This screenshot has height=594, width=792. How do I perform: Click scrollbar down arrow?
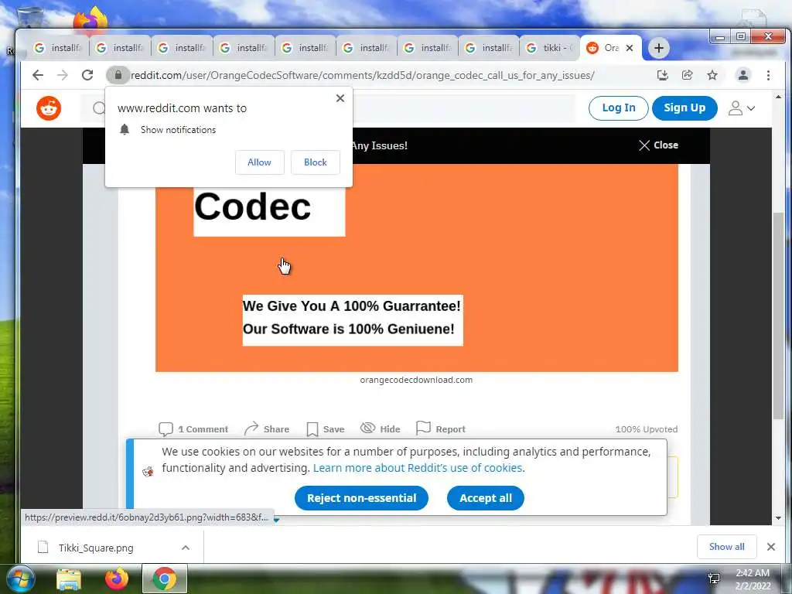coord(778,518)
